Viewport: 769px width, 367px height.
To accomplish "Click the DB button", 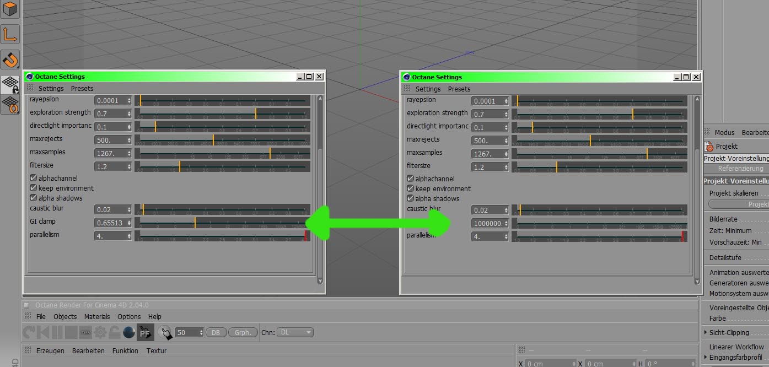I will pos(216,332).
